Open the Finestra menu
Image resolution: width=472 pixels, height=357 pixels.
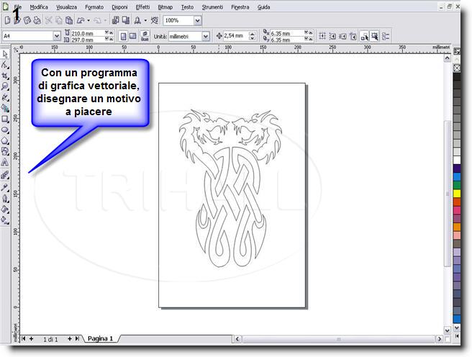240,7
